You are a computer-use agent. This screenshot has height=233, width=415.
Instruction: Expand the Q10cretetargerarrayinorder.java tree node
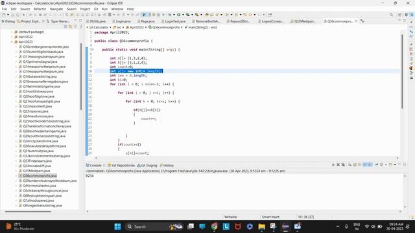[x=16, y=47]
